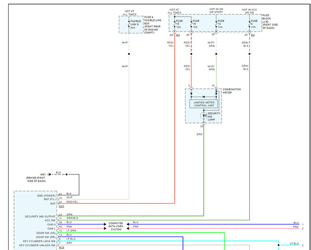Click the 4N terminal label

[171, 35]
